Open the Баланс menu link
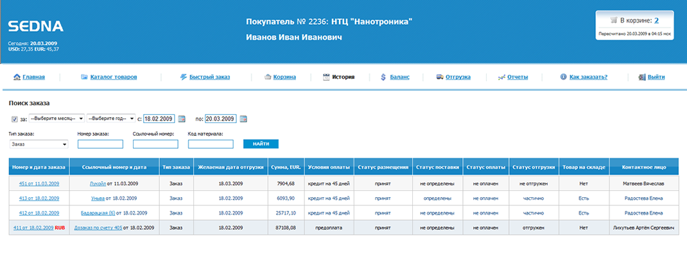687x255 pixels. 399,78
